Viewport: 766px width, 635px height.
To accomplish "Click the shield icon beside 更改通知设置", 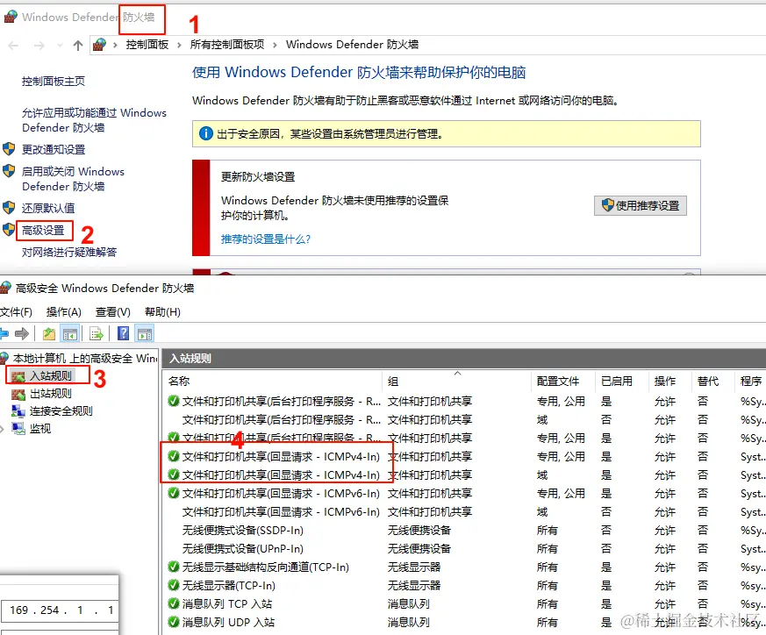I will tap(9, 148).
